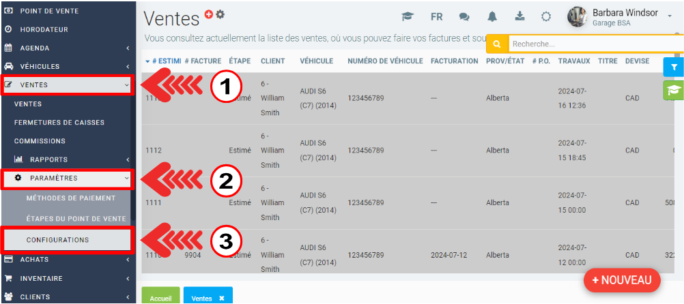Screen dimensions: 684x304
Task: Click the + NOUVEAU button
Action: pyautogui.click(x=621, y=280)
